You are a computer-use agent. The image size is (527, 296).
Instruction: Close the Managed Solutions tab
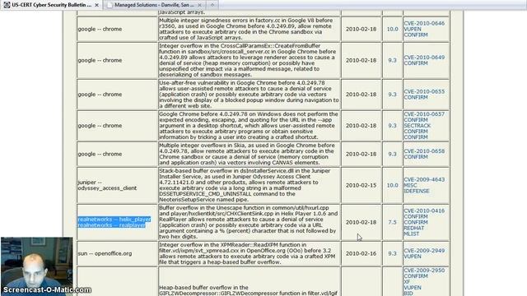(199, 5)
